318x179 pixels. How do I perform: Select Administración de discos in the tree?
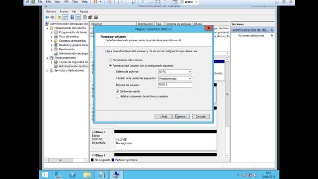point(74,66)
